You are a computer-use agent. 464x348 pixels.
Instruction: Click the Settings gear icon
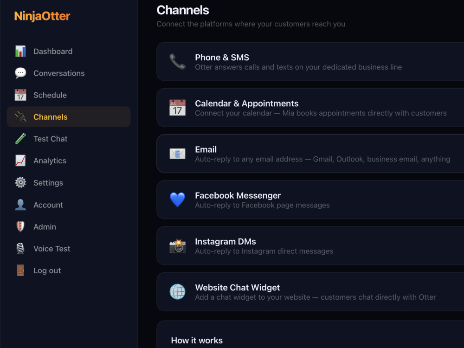(20, 182)
